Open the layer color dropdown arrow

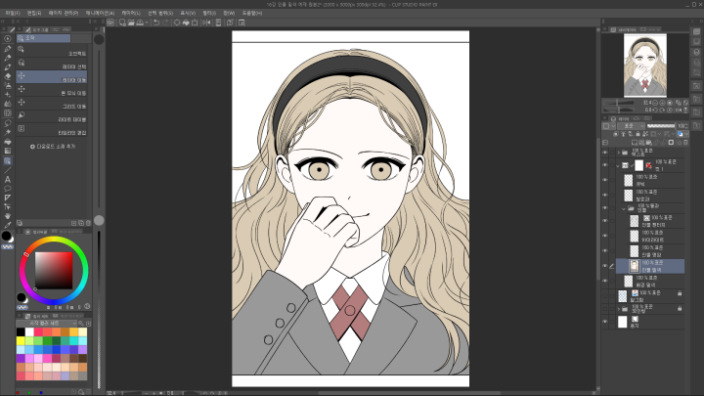(686, 134)
